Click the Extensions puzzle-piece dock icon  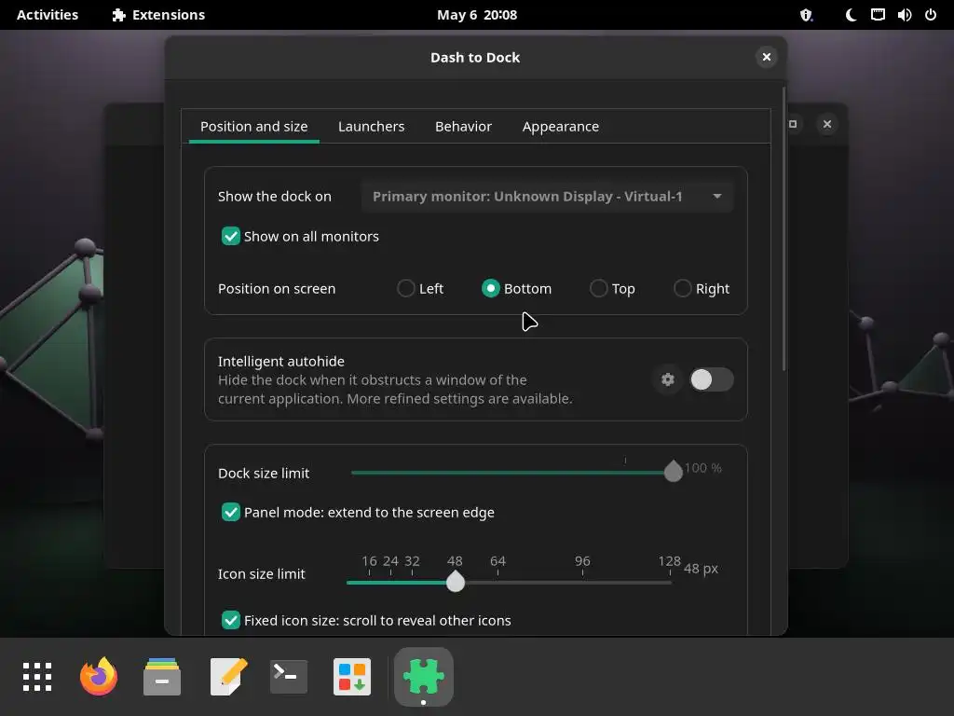(424, 677)
